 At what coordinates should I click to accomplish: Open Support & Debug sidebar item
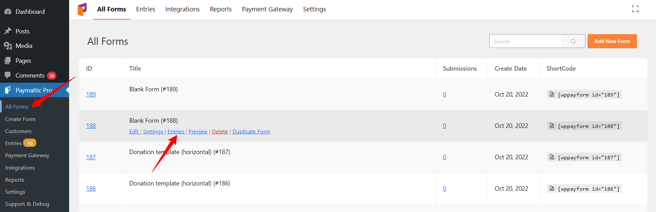(x=27, y=204)
